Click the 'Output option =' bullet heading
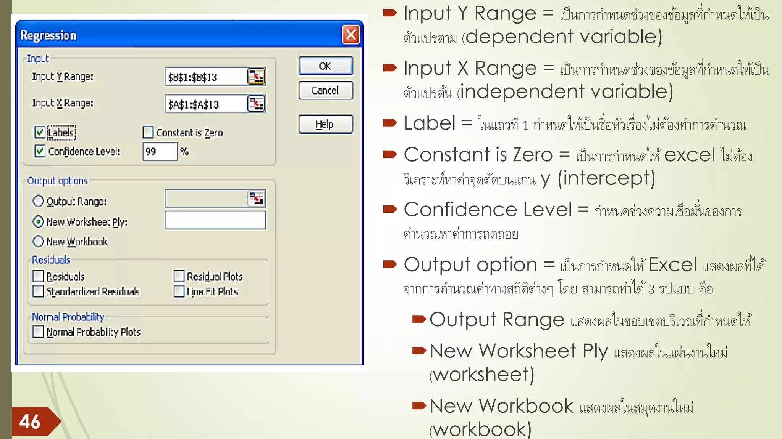The height and width of the screenshot is (439, 782). 479,264
